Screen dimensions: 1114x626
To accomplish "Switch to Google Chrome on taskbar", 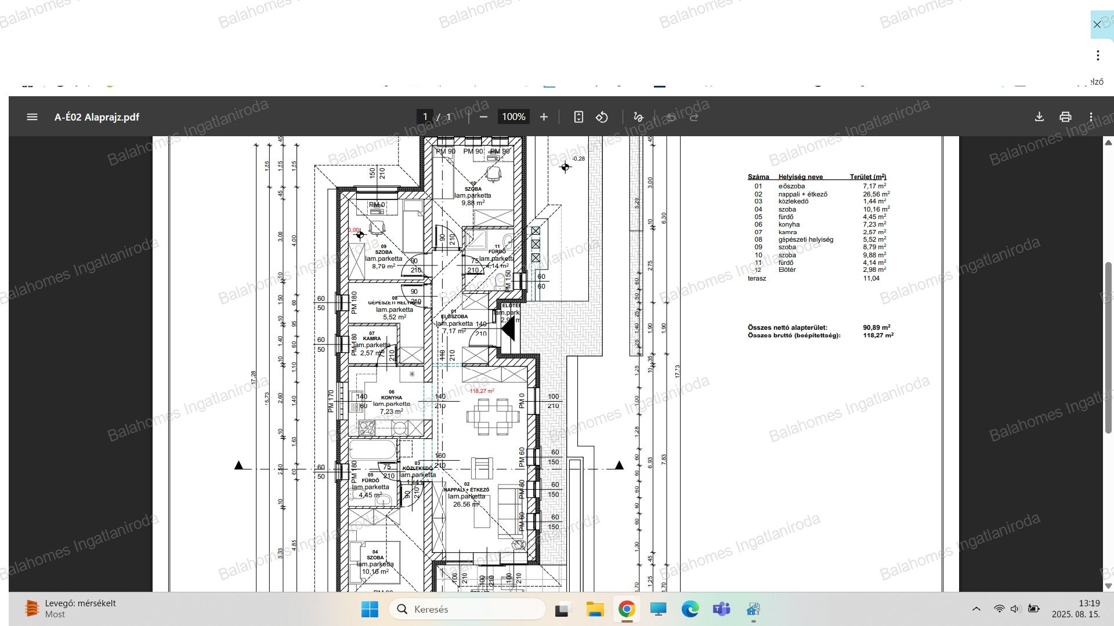I will 627,609.
